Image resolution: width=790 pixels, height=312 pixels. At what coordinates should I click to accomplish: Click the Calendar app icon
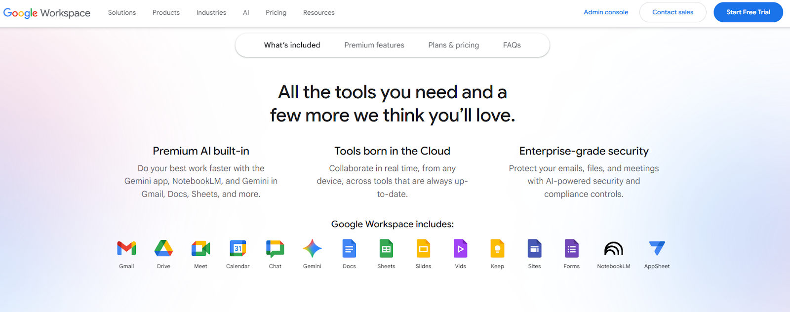tap(238, 248)
